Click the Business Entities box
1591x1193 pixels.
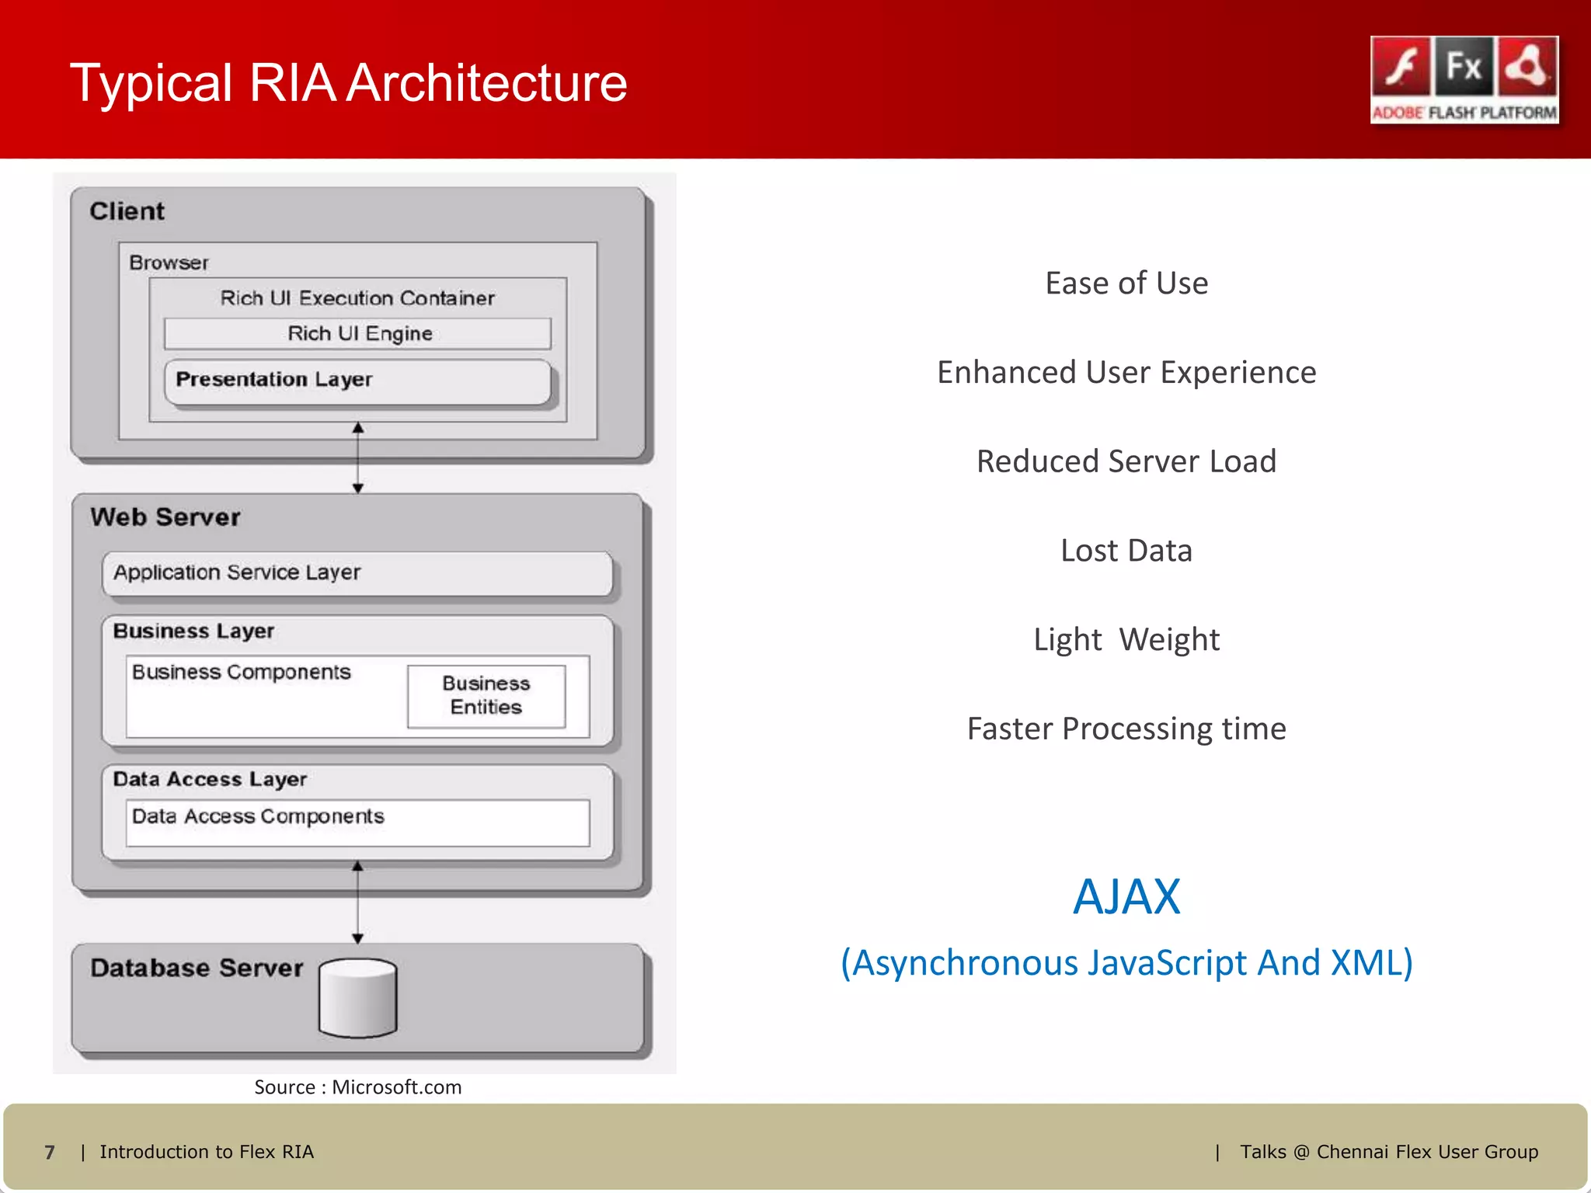(486, 695)
